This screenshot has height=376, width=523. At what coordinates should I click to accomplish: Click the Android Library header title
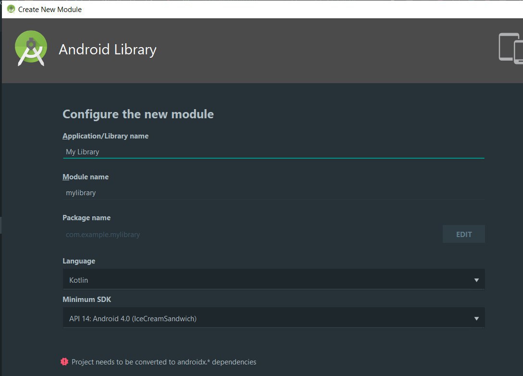(x=107, y=50)
